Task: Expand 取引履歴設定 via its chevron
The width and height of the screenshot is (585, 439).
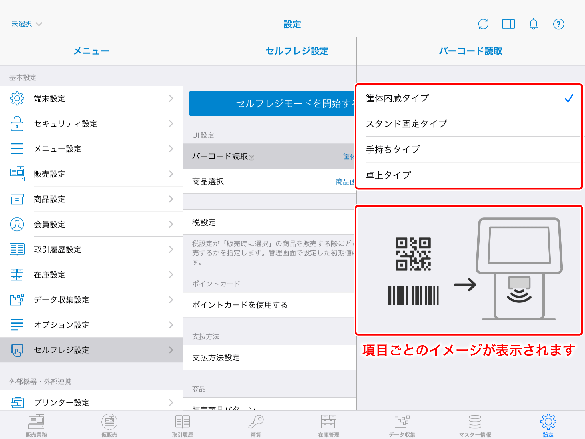Action: click(x=171, y=249)
